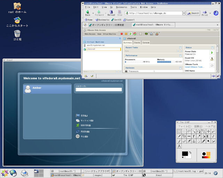
Task: Select the Measure compass tool in GIMP
Action: [179, 146]
